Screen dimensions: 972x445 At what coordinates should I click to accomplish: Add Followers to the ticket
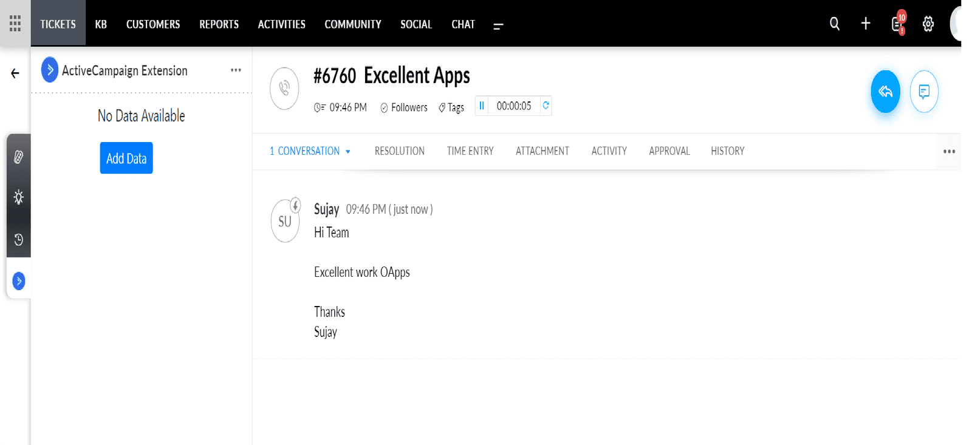click(x=404, y=107)
